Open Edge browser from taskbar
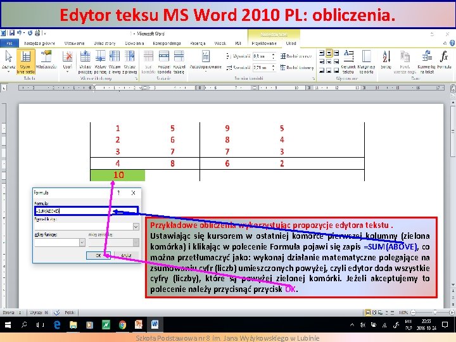The image size is (456, 342). [57, 325]
